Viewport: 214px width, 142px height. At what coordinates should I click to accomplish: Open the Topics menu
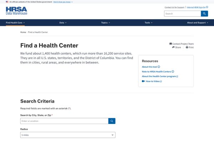click(x=106, y=23)
